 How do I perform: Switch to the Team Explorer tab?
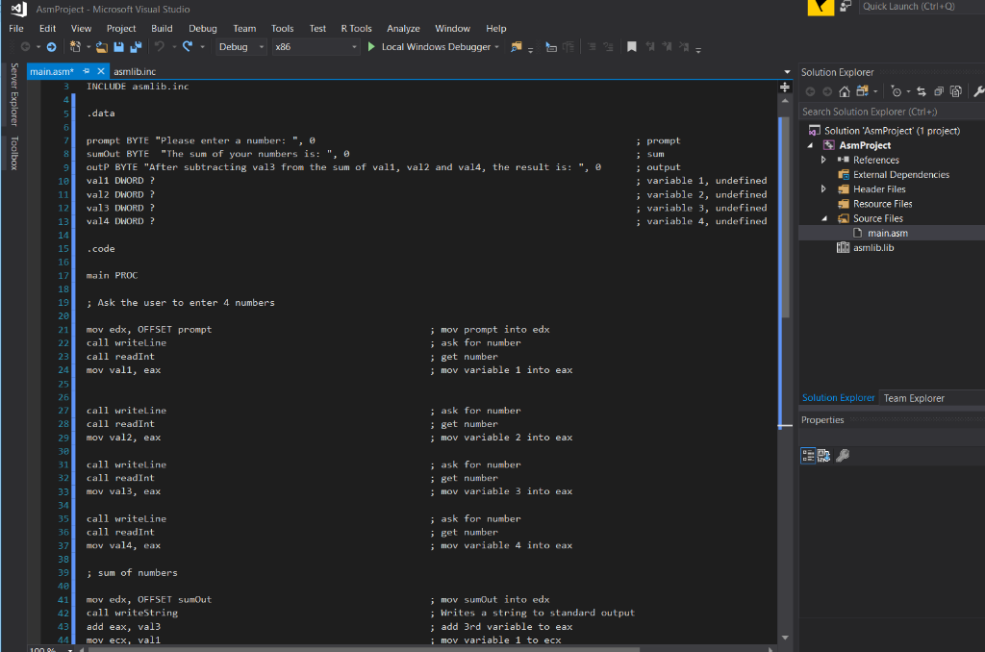[x=914, y=398]
